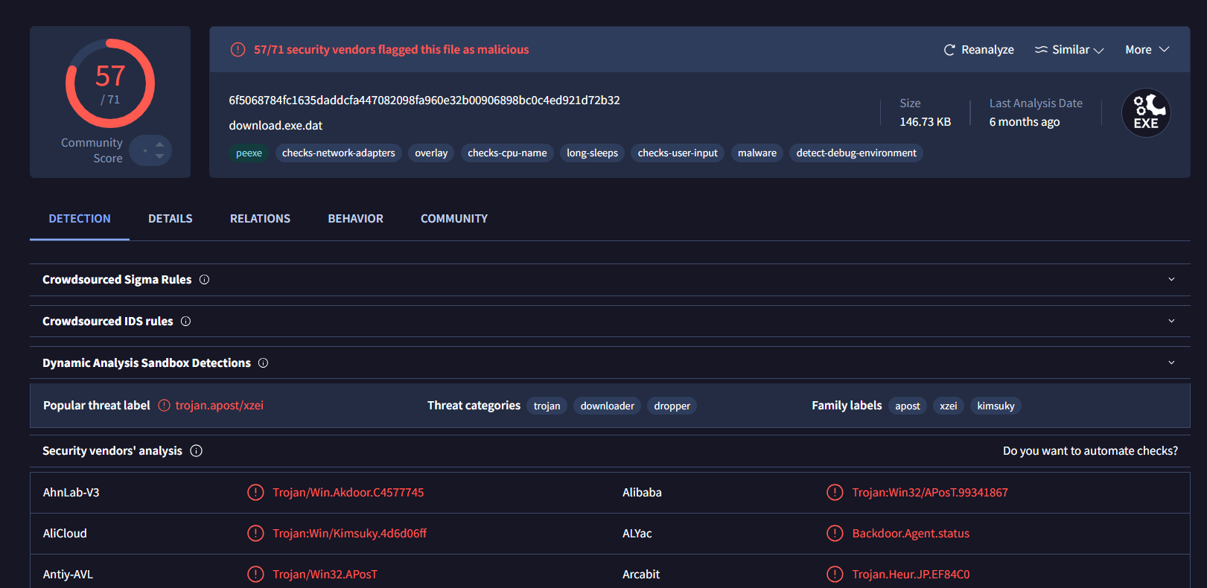Click the 57/71 detection score gauge
Viewport: 1207px width, 588px height.
pos(110,83)
